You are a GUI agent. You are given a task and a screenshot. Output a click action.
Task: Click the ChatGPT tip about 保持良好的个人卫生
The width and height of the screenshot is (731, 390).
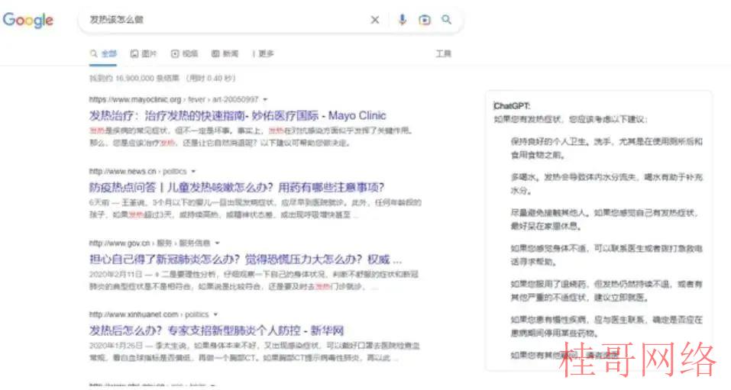coord(606,148)
